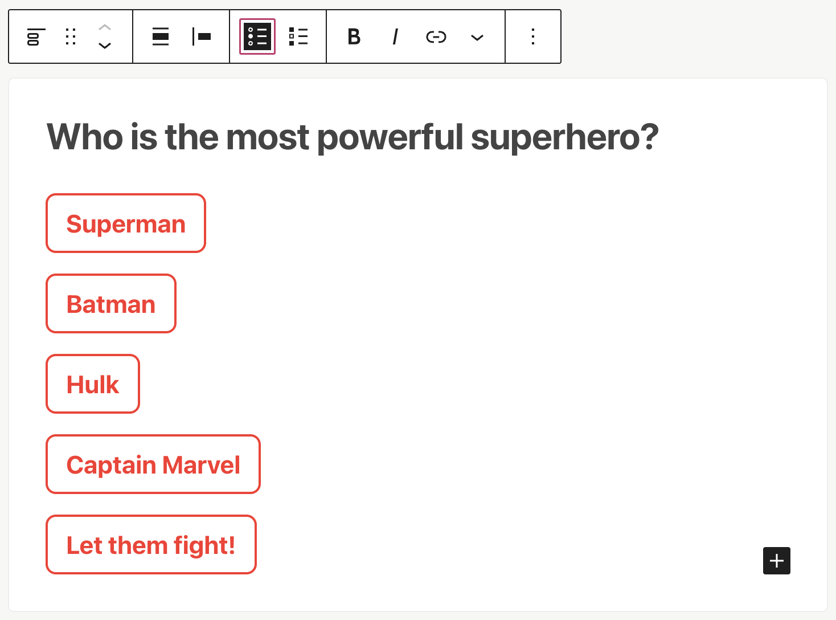The width and height of the screenshot is (836, 620).
Task: Select the Batman answer
Action: (111, 304)
